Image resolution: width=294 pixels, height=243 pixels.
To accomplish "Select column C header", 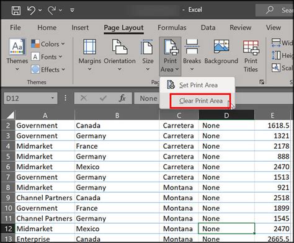I will (179, 115).
